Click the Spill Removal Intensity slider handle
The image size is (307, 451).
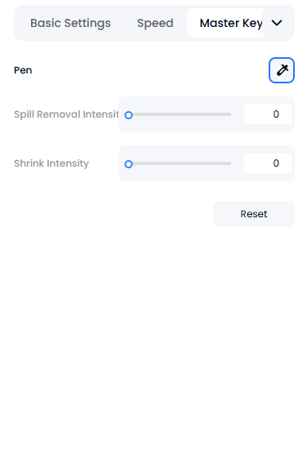pos(128,115)
